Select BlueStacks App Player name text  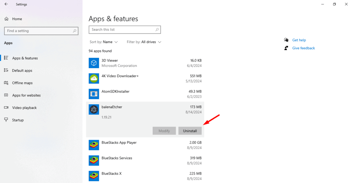click(119, 143)
